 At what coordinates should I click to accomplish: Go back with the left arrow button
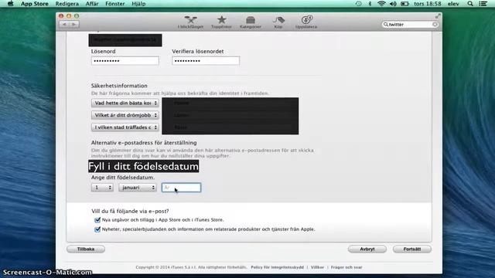coord(64,24)
